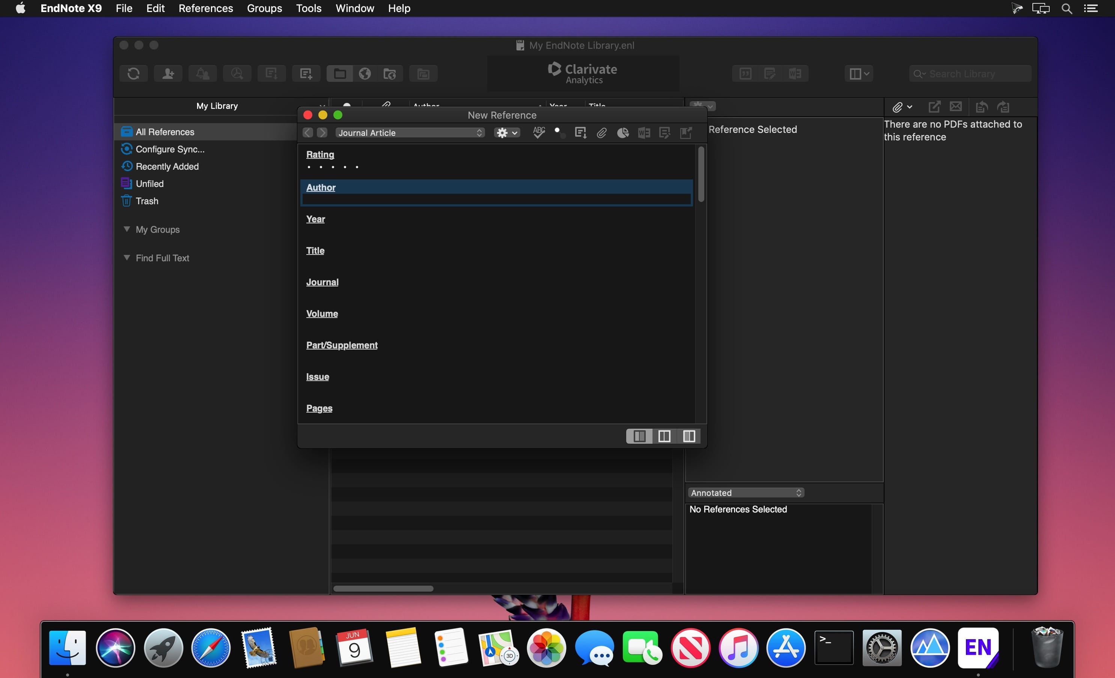Viewport: 1115px width, 678px height.
Task: Click the Find Full Text PDF search icon
Action: coord(237,73)
